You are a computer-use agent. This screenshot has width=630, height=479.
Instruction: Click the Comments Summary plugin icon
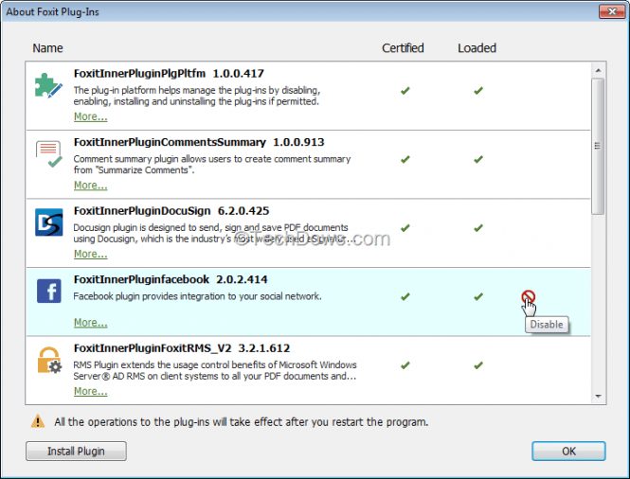(x=48, y=153)
